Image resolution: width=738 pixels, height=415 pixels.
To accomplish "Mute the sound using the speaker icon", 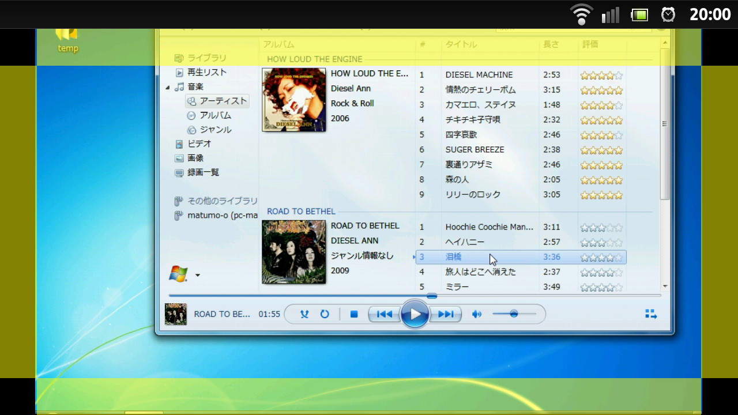I will pos(477,314).
